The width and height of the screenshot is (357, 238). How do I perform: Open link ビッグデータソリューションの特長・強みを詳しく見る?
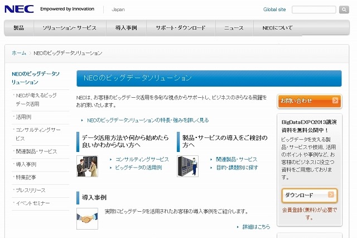148,120
